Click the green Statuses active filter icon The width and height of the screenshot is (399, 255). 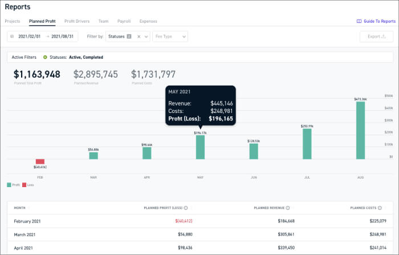point(45,57)
